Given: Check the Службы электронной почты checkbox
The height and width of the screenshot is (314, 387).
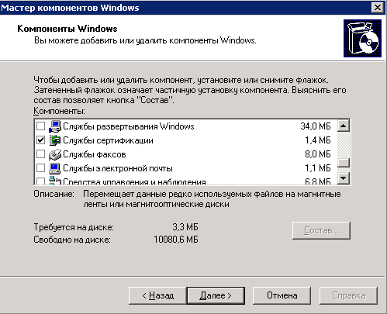Looking at the screenshot, I should [40, 168].
